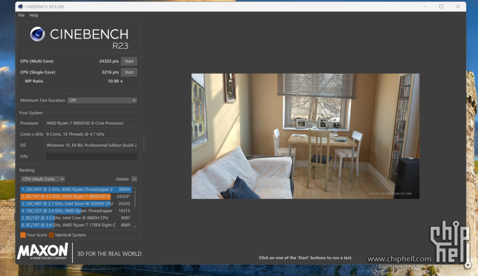The width and height of the screenshot is (478, 276).
Task: Click the 24325 pts multi core score
Action: point(109,61)
